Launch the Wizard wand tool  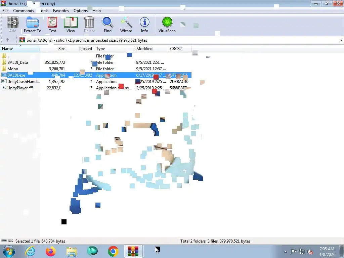coord(126,25)
